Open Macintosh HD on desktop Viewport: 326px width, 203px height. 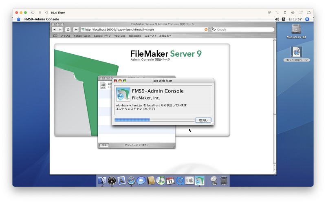[296, 31]
